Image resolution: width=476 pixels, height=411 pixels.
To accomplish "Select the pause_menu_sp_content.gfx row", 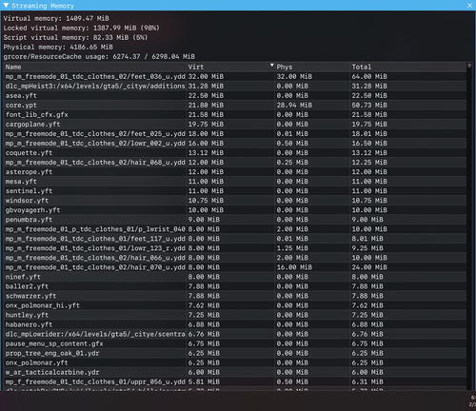I will tap(235, 343).
